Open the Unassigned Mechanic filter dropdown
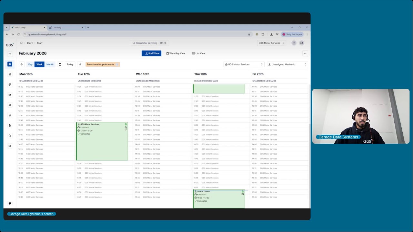The image size is (413, 232). 287,64
